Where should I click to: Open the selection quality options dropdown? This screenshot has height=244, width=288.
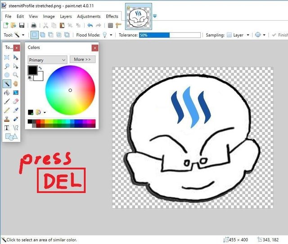coord(264,35)
